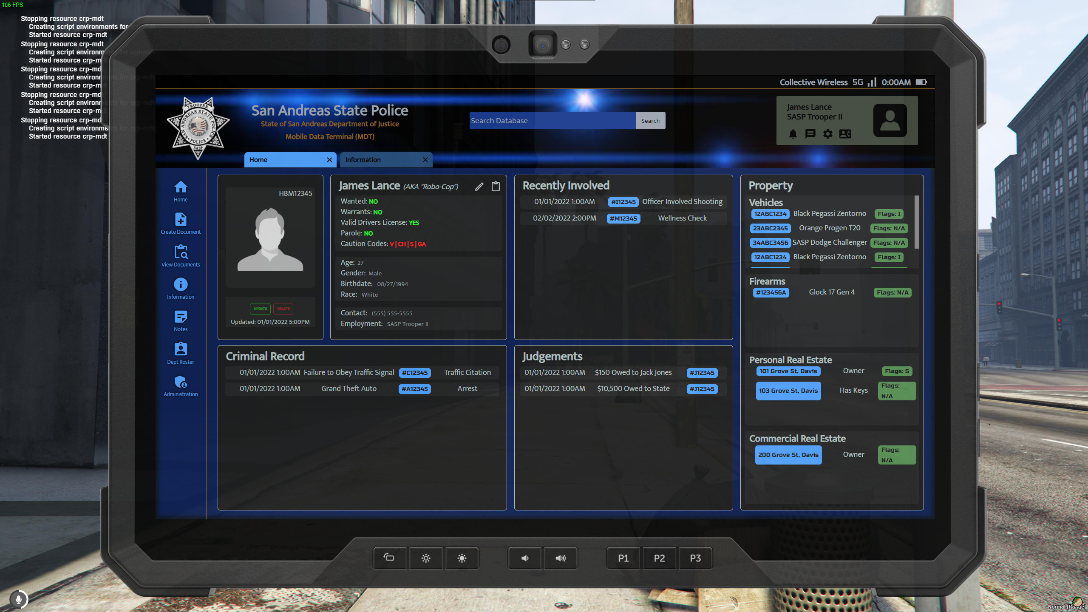Click the Search Database input field
The height and width of the screenshot is (612, 1088).
pos(552,121)
